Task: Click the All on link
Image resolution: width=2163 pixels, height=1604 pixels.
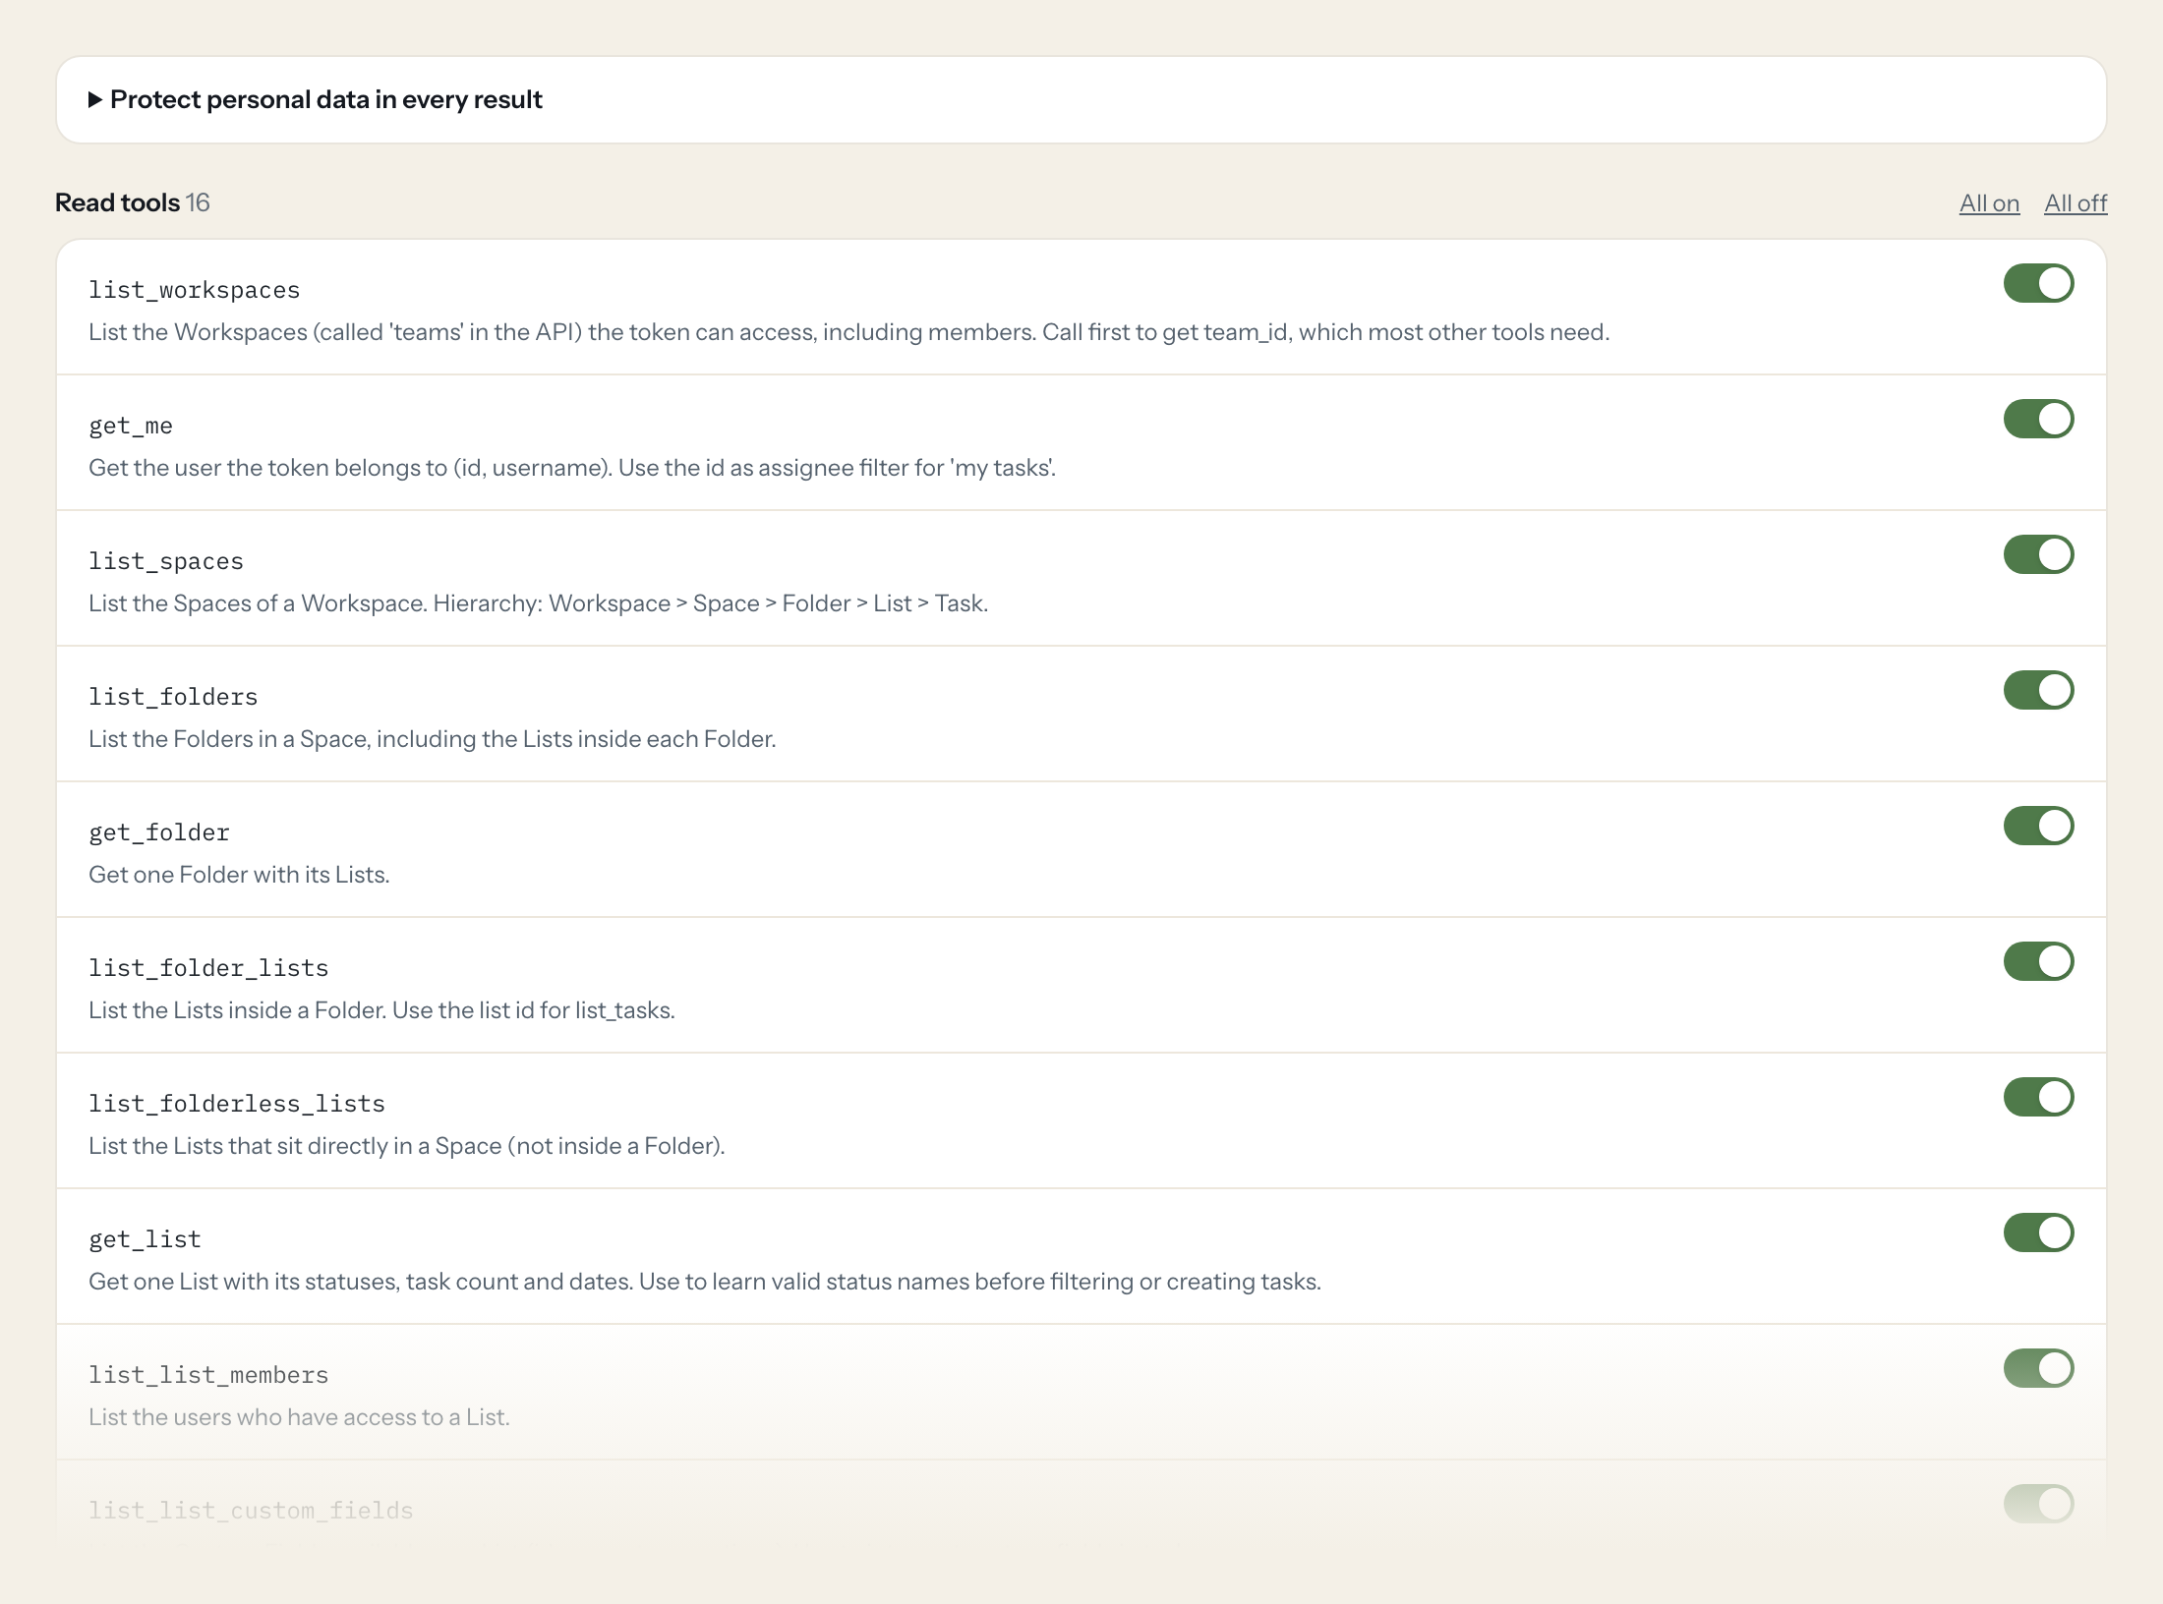Action: (1989, 203)
